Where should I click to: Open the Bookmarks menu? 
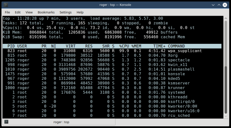click(x=46, y=12)
